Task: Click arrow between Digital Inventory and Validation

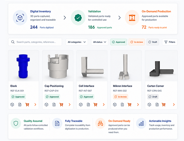Action: (x=65, y=18)
